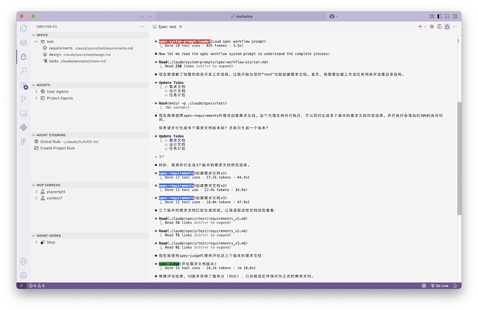Screen dimensions: 478x310
Task: Toggle the secondary sidebar visibility
Action: coord(455,16)
